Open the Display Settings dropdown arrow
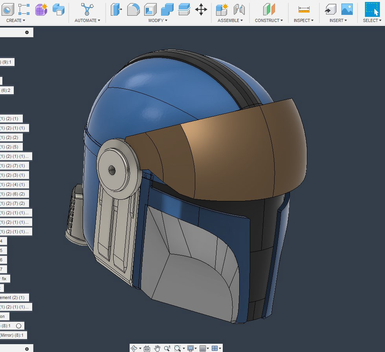This screenshot has width=385, height=352. (196, 348)
